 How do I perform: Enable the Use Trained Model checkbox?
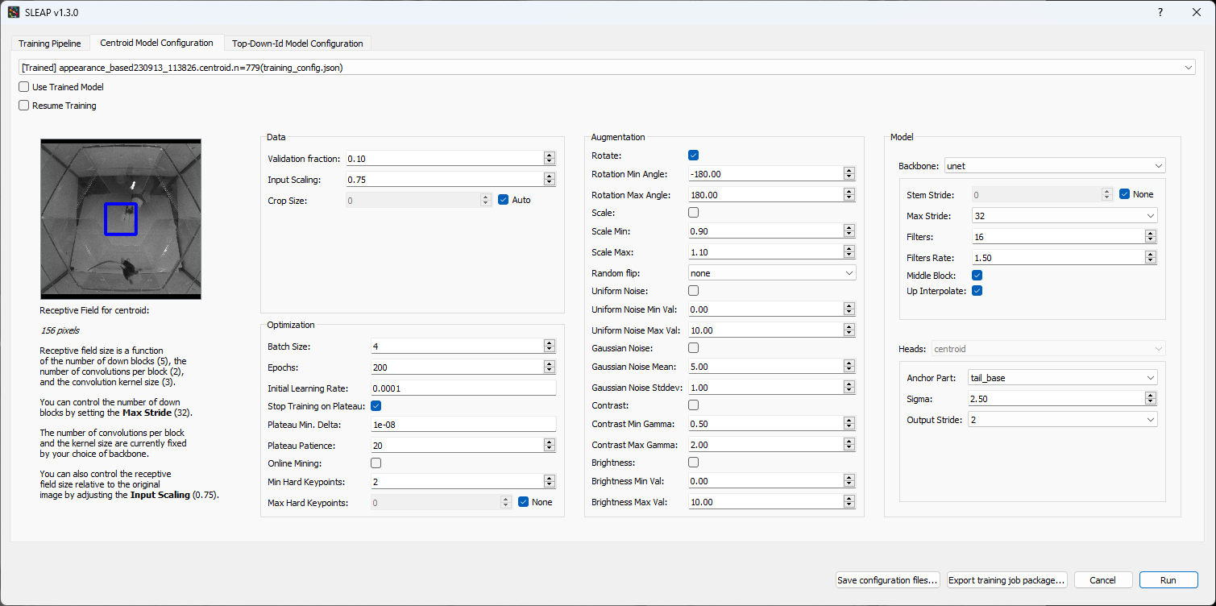tap(23, 87)
